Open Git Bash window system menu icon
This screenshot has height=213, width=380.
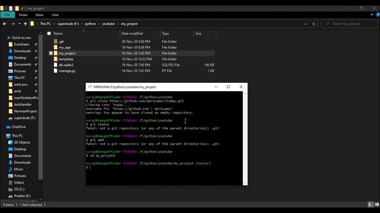(x=90, y=87)
